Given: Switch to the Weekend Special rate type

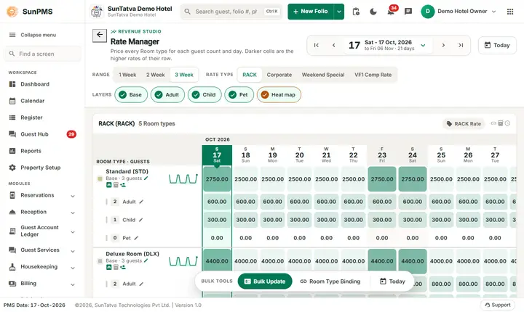Looking at the screenshot, I should click(x=323, y=75).
